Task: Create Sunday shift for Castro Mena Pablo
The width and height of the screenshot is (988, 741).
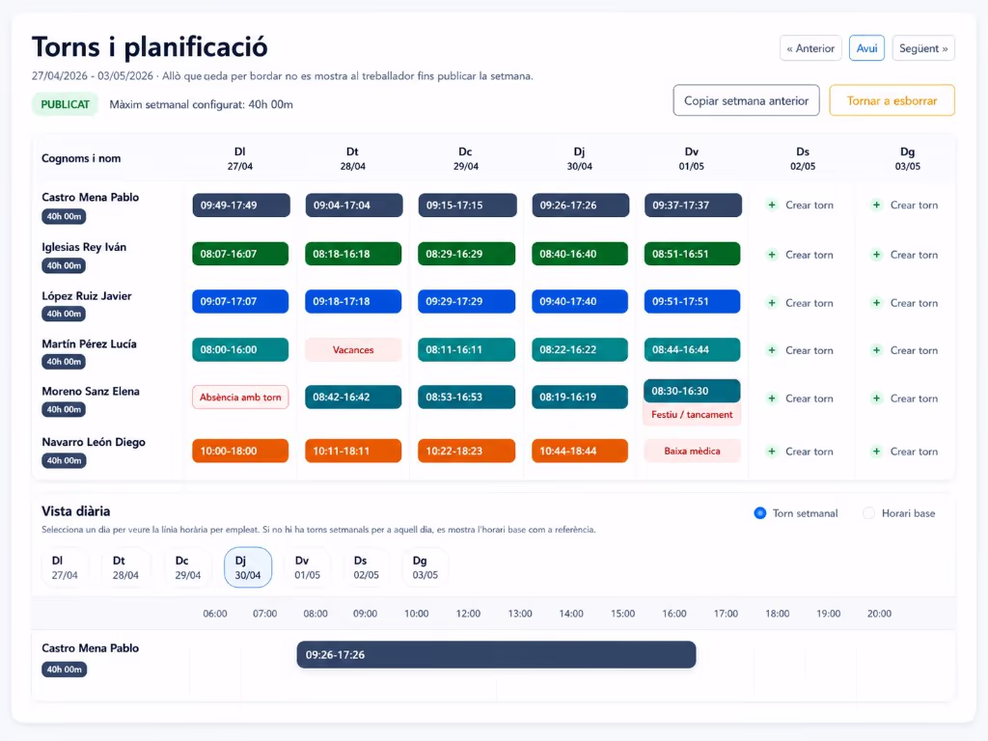Action: 905,205
